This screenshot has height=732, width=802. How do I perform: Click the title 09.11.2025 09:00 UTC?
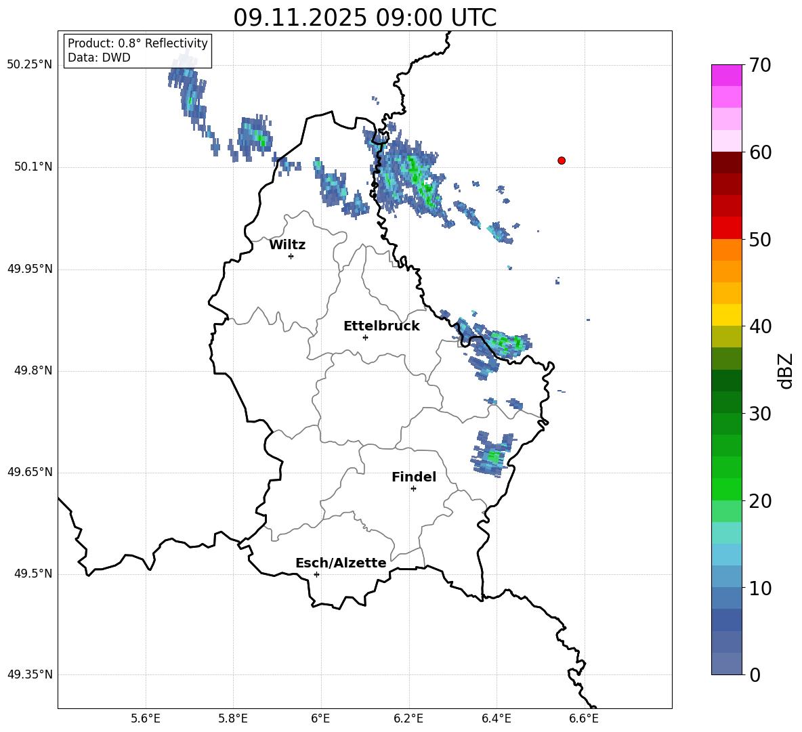coord(365,18)
